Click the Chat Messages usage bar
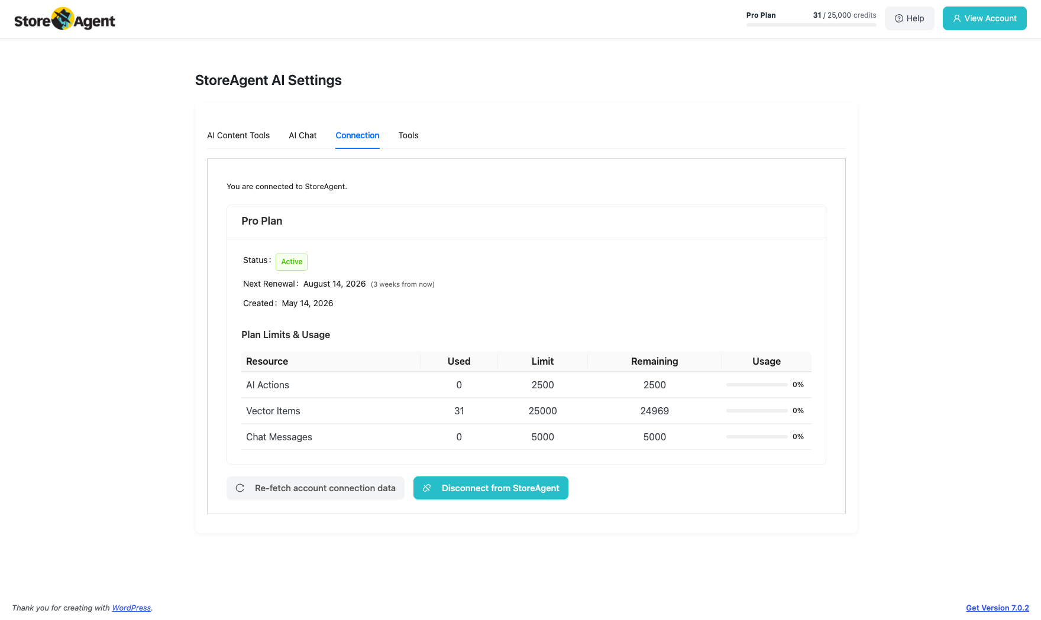Screen dimensions: 1041x620 coord(757,437)
